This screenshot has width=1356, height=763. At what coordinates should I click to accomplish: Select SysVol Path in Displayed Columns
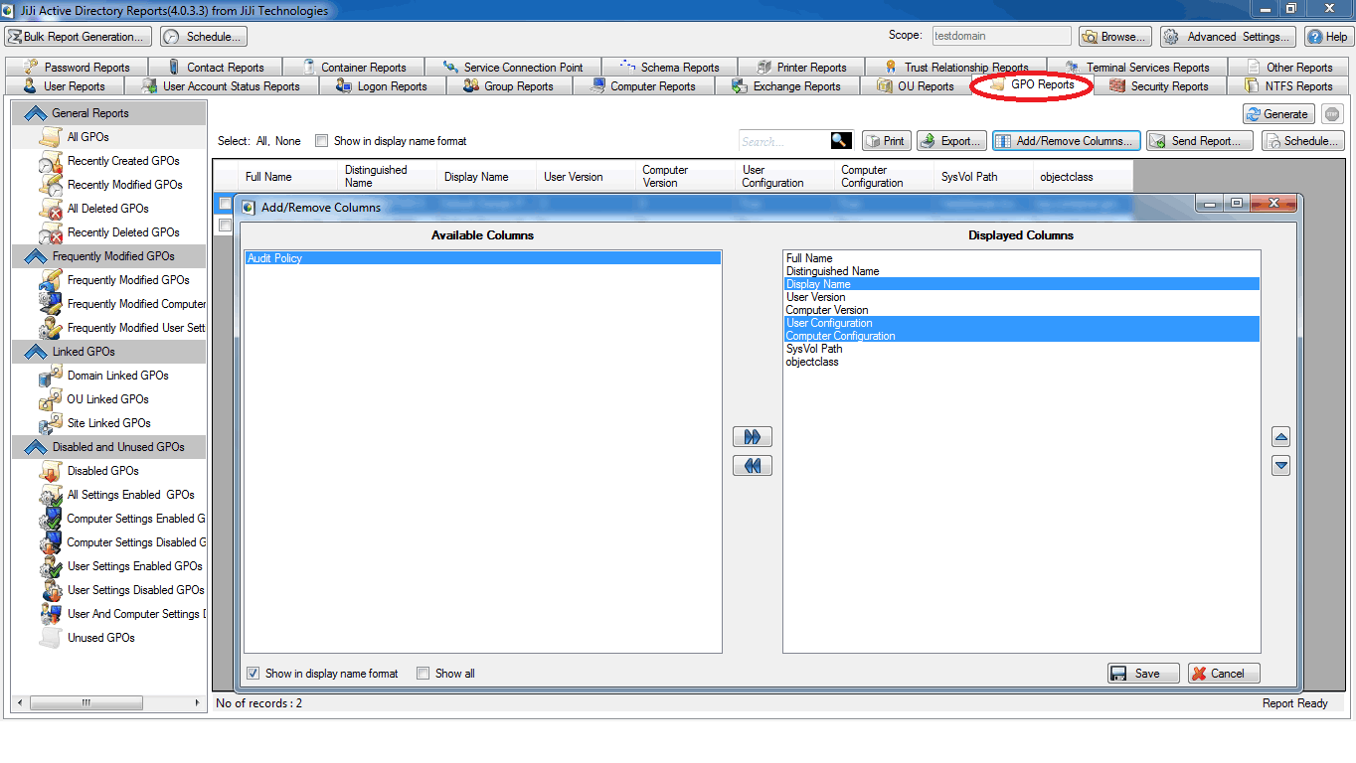[1022, 349]
